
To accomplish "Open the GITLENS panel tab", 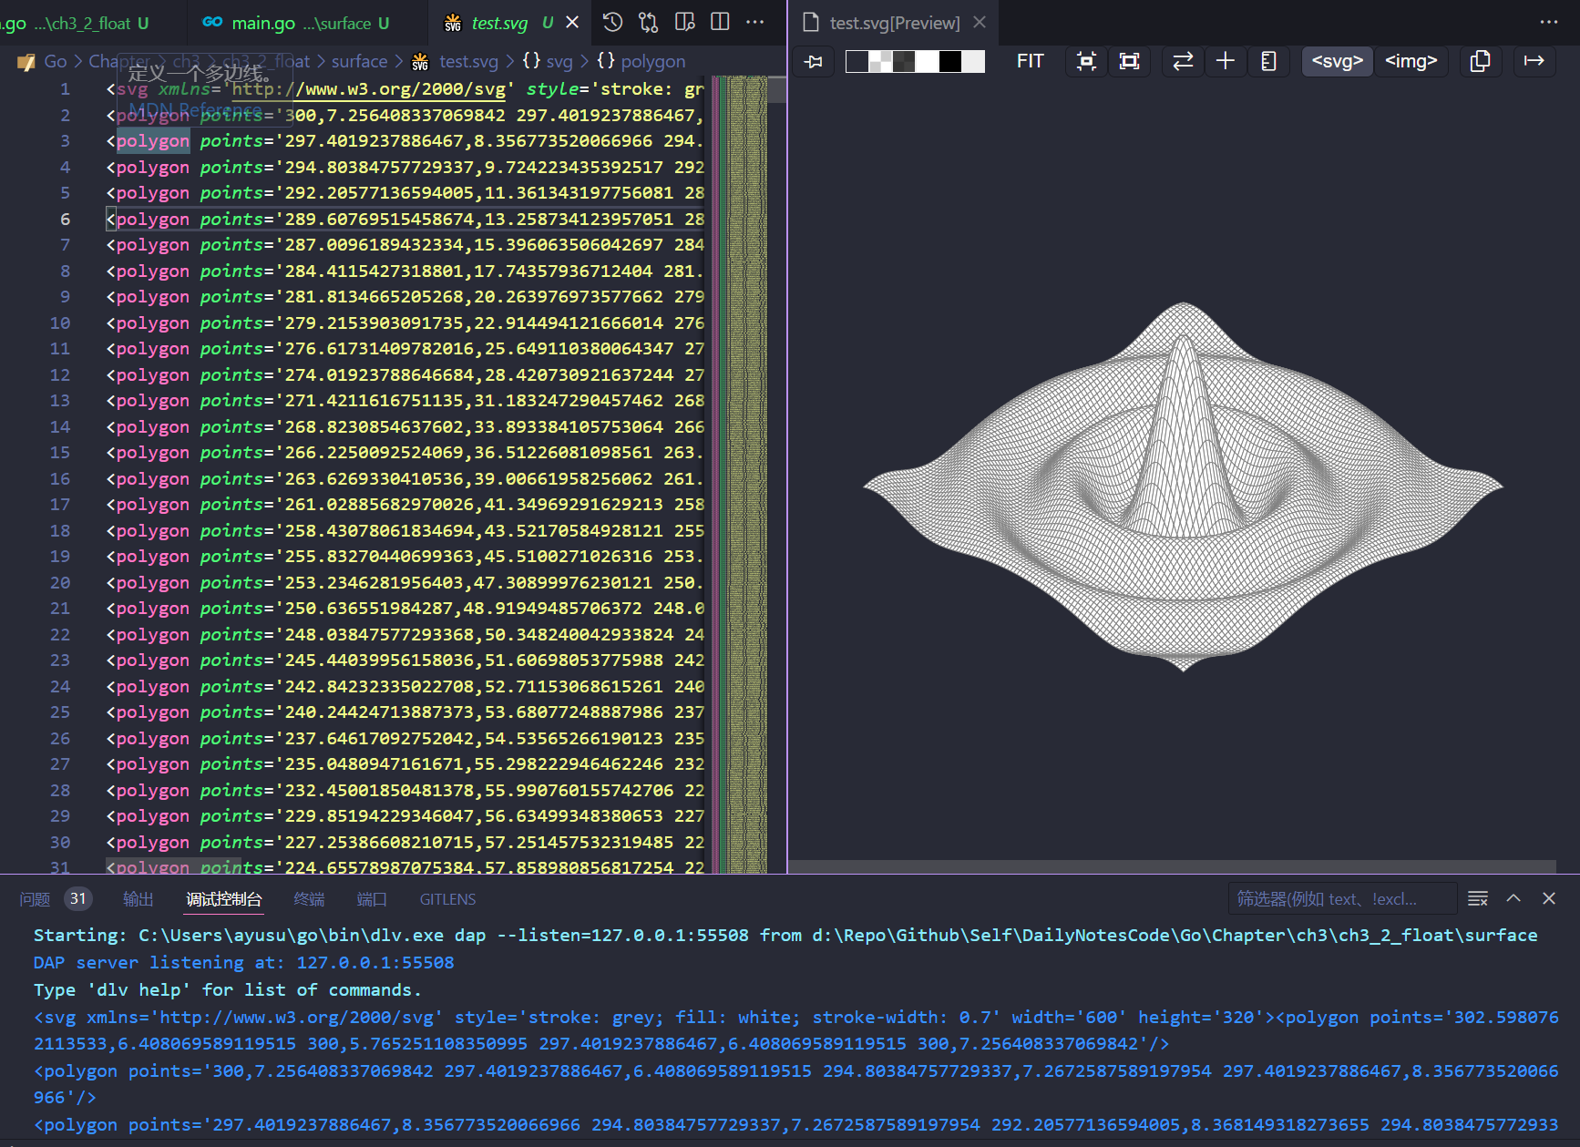I will pyautogui.click(x=447, y=899).
